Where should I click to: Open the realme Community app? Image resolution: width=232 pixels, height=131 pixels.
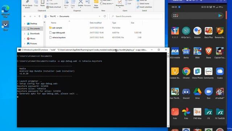(x=209, y=71)
